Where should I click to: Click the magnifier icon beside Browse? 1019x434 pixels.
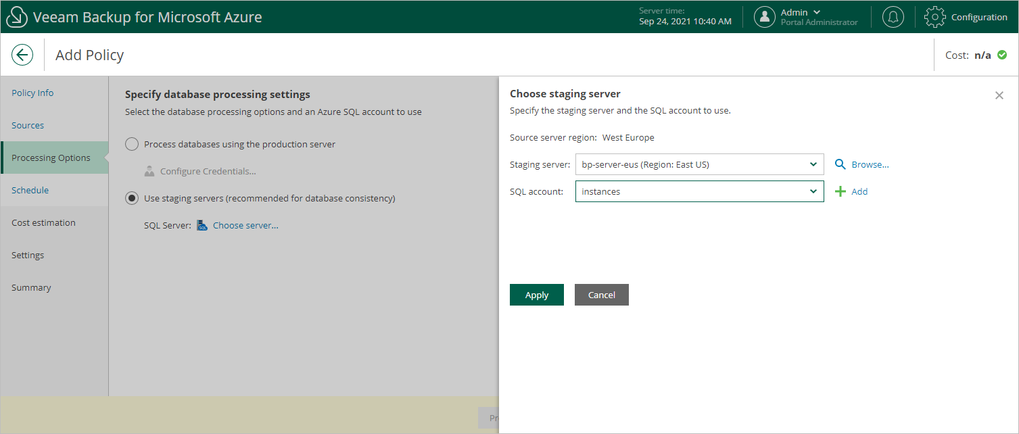point(840,164)
